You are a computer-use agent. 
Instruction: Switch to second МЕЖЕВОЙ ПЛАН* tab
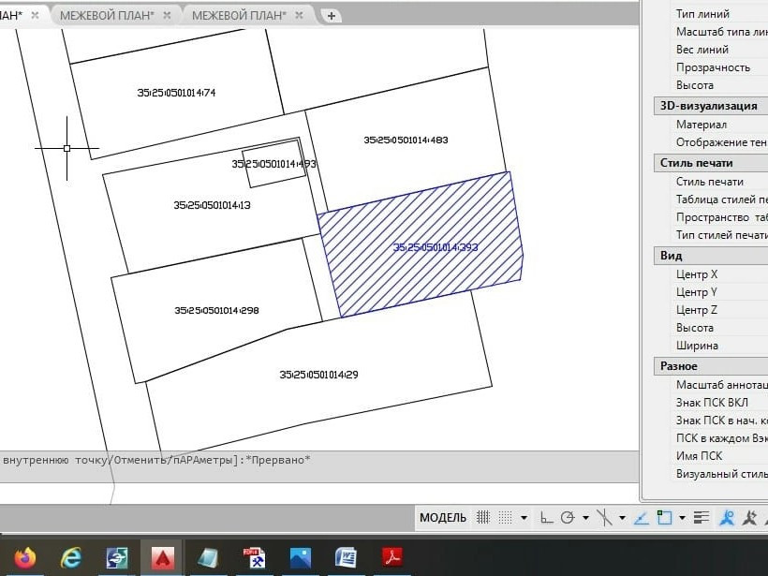(107, 16)
